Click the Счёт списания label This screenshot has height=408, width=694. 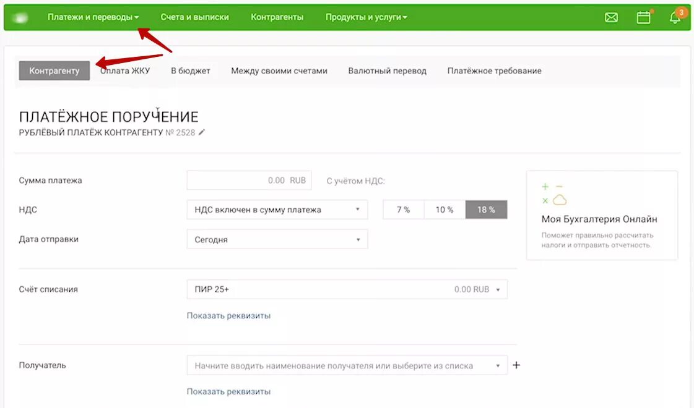coord(48,289)
